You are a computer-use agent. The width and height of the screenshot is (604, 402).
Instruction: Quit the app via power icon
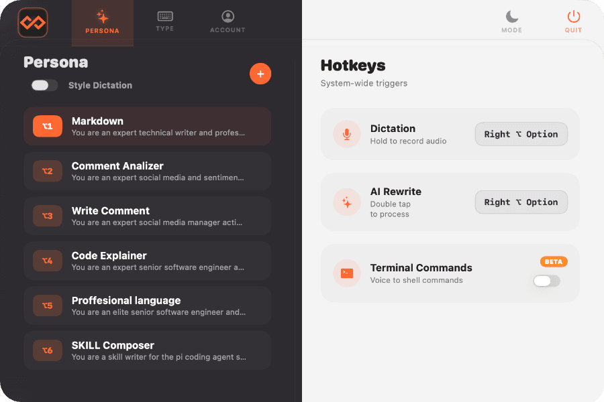573,21
